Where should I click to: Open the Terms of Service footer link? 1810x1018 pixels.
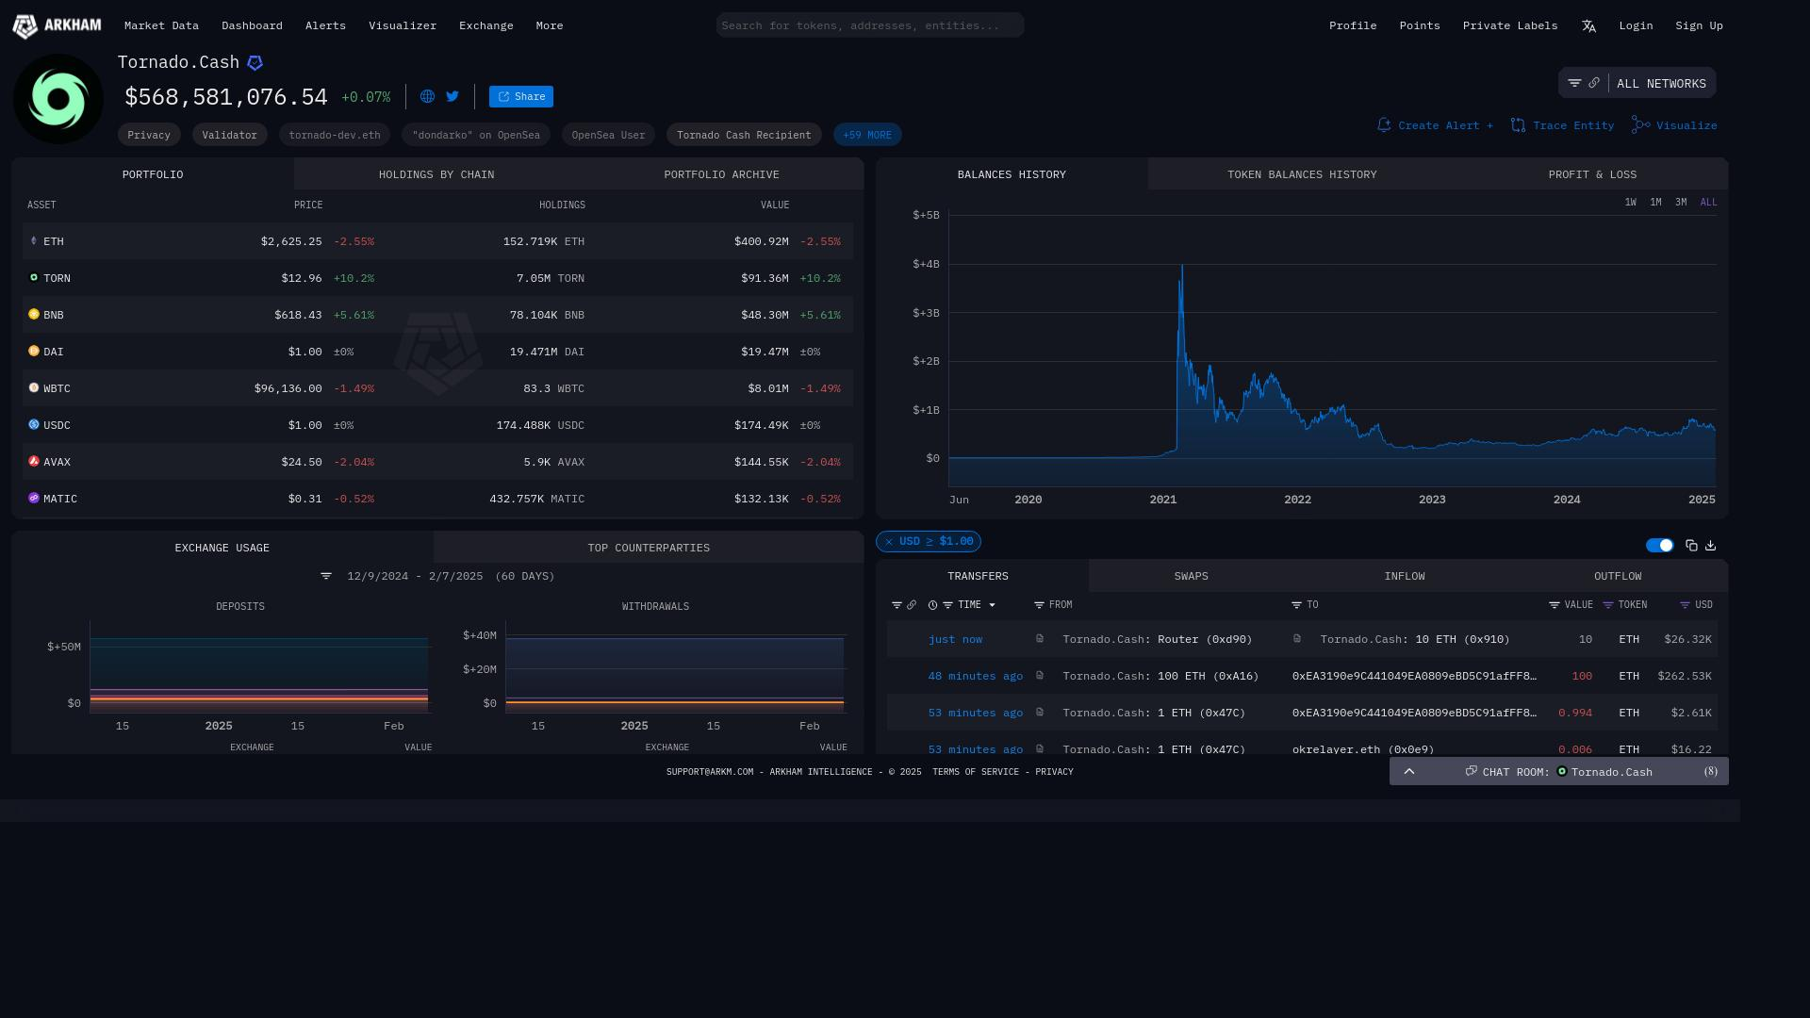976,772
